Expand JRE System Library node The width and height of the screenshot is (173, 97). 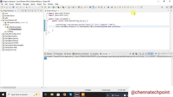point(4,22)
